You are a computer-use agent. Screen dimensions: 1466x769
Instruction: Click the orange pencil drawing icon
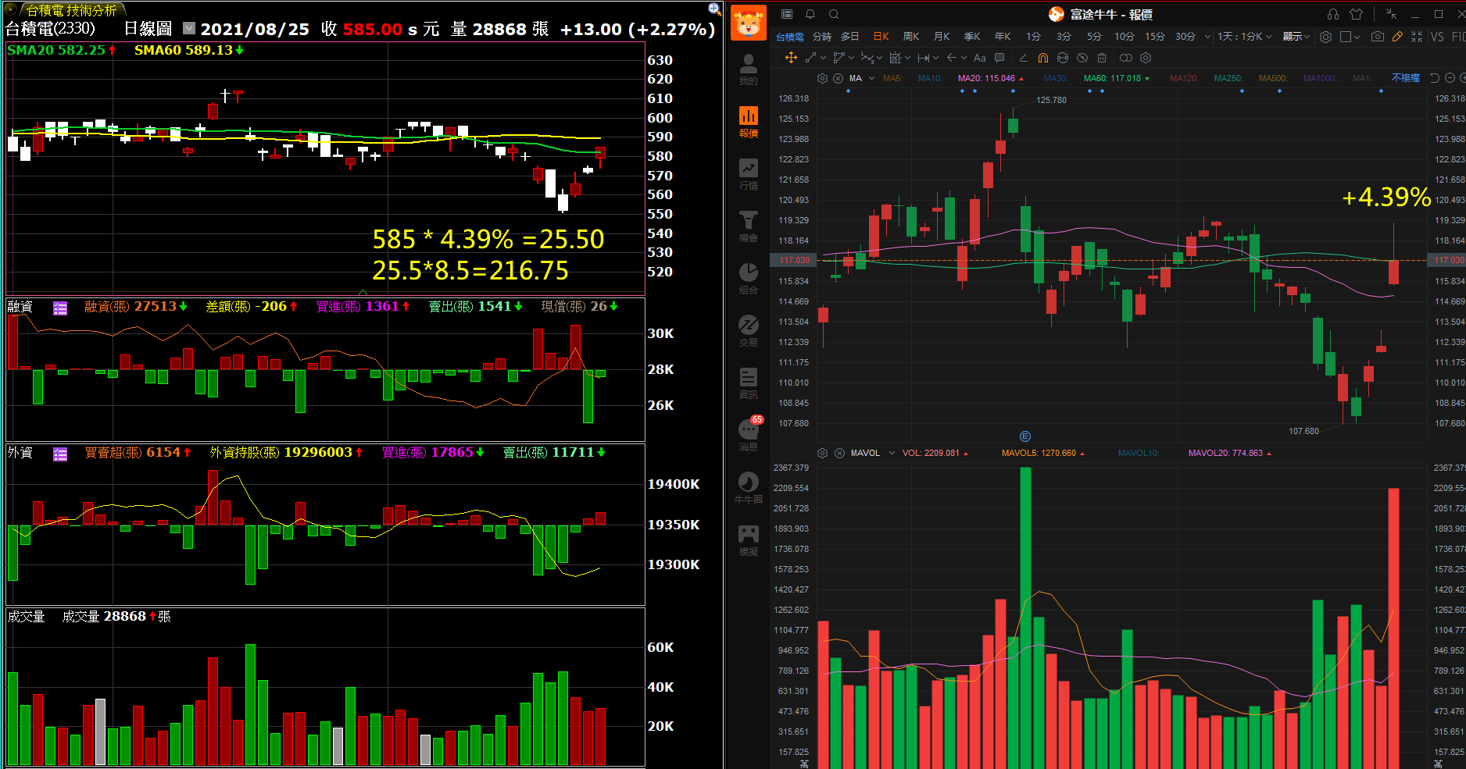(x=1397, y=37)
